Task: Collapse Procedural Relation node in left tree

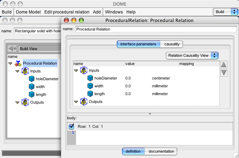Action: 10,64
